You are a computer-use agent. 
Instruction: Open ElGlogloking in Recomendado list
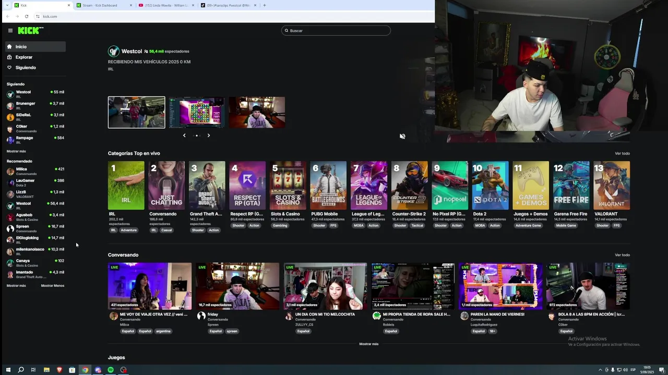[x=35, y=240]
